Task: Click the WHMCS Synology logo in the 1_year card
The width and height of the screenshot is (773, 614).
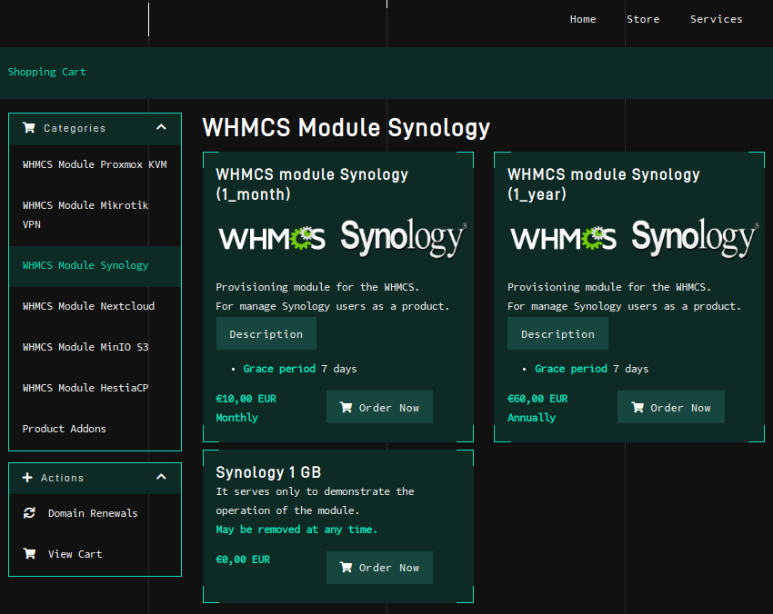Action: (634, 239)
